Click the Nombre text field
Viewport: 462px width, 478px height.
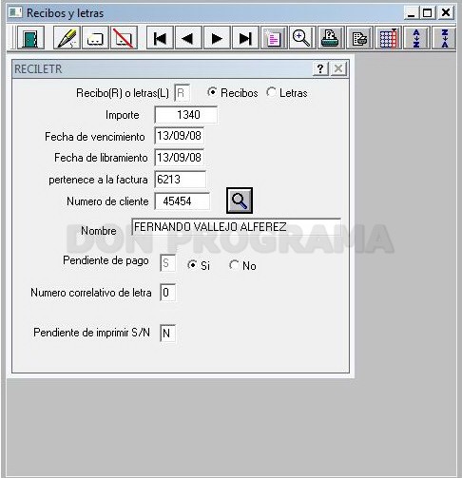click(237, 226)
